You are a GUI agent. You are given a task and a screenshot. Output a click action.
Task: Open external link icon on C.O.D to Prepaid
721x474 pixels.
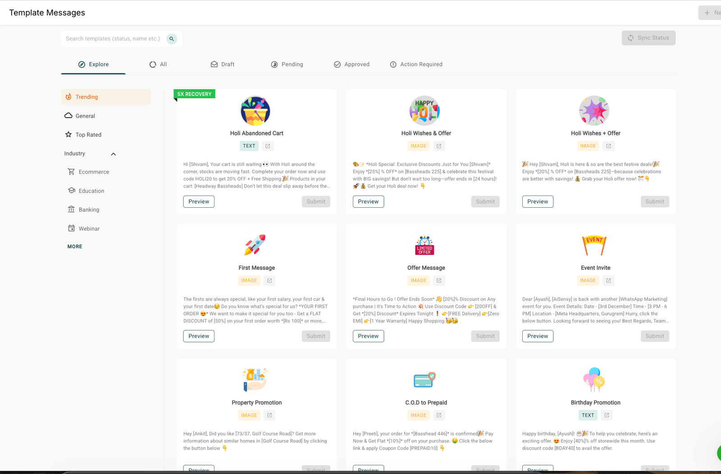439,415
